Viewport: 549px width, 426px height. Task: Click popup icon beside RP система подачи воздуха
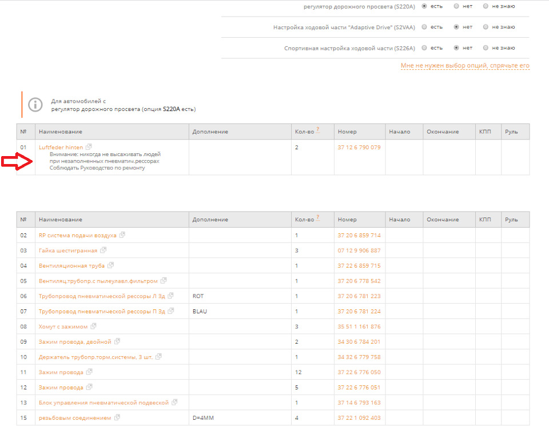tap(122, 235)
